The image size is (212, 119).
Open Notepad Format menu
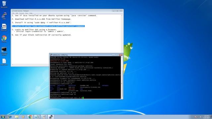click(x=22, y=13)
